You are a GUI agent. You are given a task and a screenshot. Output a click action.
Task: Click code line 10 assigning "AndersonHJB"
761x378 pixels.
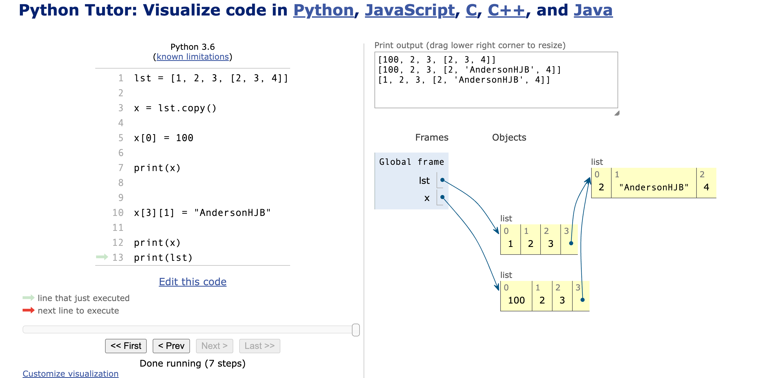pos(202,213)
